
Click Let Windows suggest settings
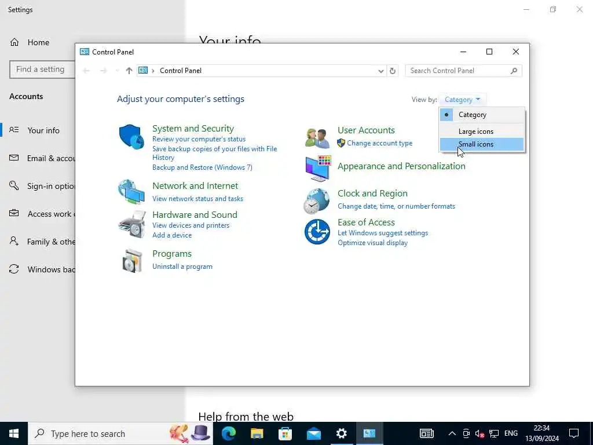(x=383, y=233)
